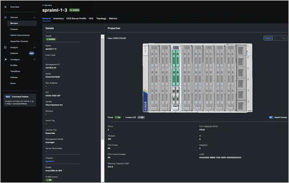Click the New badge next to Explorer
Image resolution: width=289 pixels, height=183 pixels.
pos(32,53)
